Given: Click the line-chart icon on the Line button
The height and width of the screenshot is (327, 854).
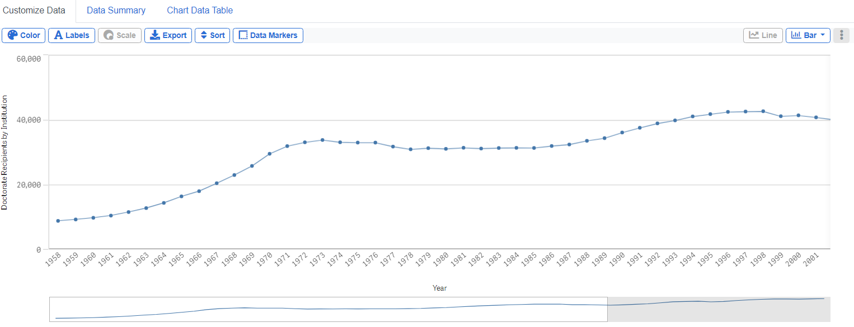Looking at the screenshot, I should tap(754, 35).
